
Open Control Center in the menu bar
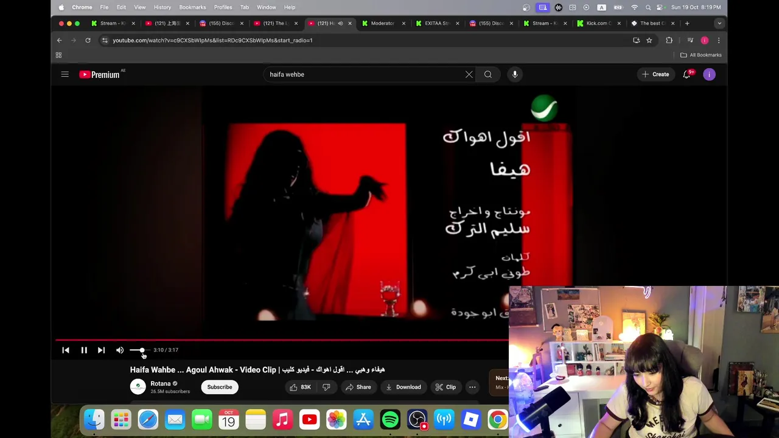[660, 7]
